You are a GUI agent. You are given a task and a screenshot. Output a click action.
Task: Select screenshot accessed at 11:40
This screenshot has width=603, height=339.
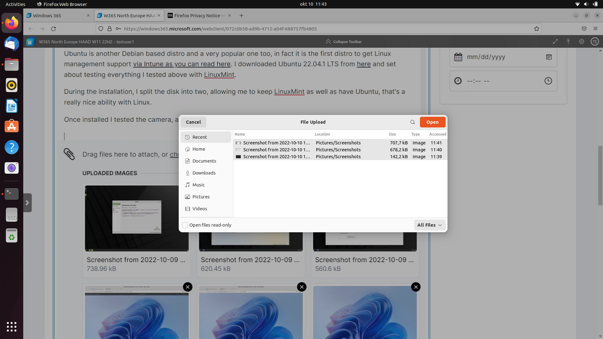tap(340, 150)
